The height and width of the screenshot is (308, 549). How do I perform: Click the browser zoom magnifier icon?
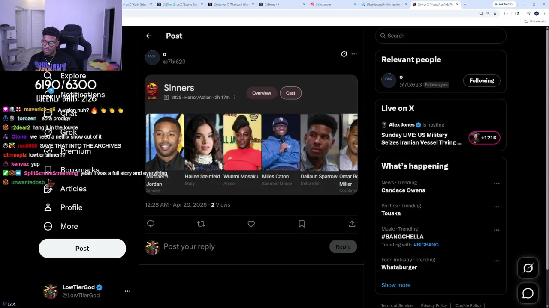(488, 13)
